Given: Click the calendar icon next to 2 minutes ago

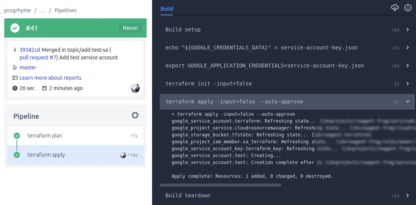Looking at the screenshot, I should [44, 88].
